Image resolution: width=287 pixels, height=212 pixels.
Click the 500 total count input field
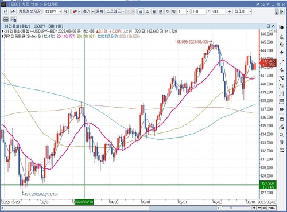pos(218,11)
